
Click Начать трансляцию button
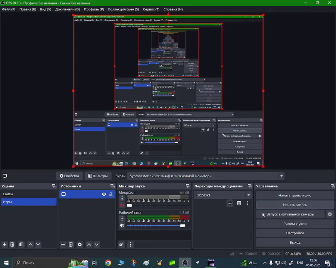(x=295, y=195)
